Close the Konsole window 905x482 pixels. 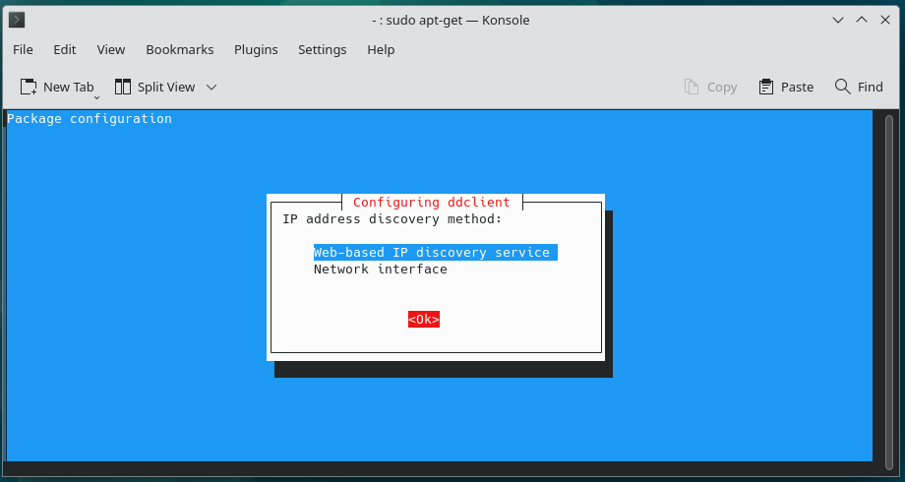(x=884, y=21)
